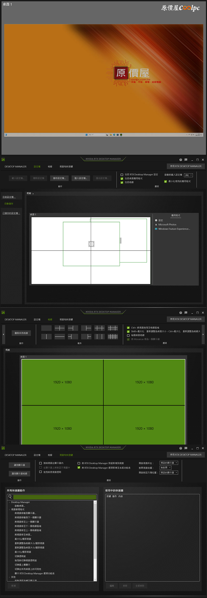This screenshot has width=207, height=598.
Task: Click the 概觀 expander arrow in 設定檔 window
Action: click(33, 194)
